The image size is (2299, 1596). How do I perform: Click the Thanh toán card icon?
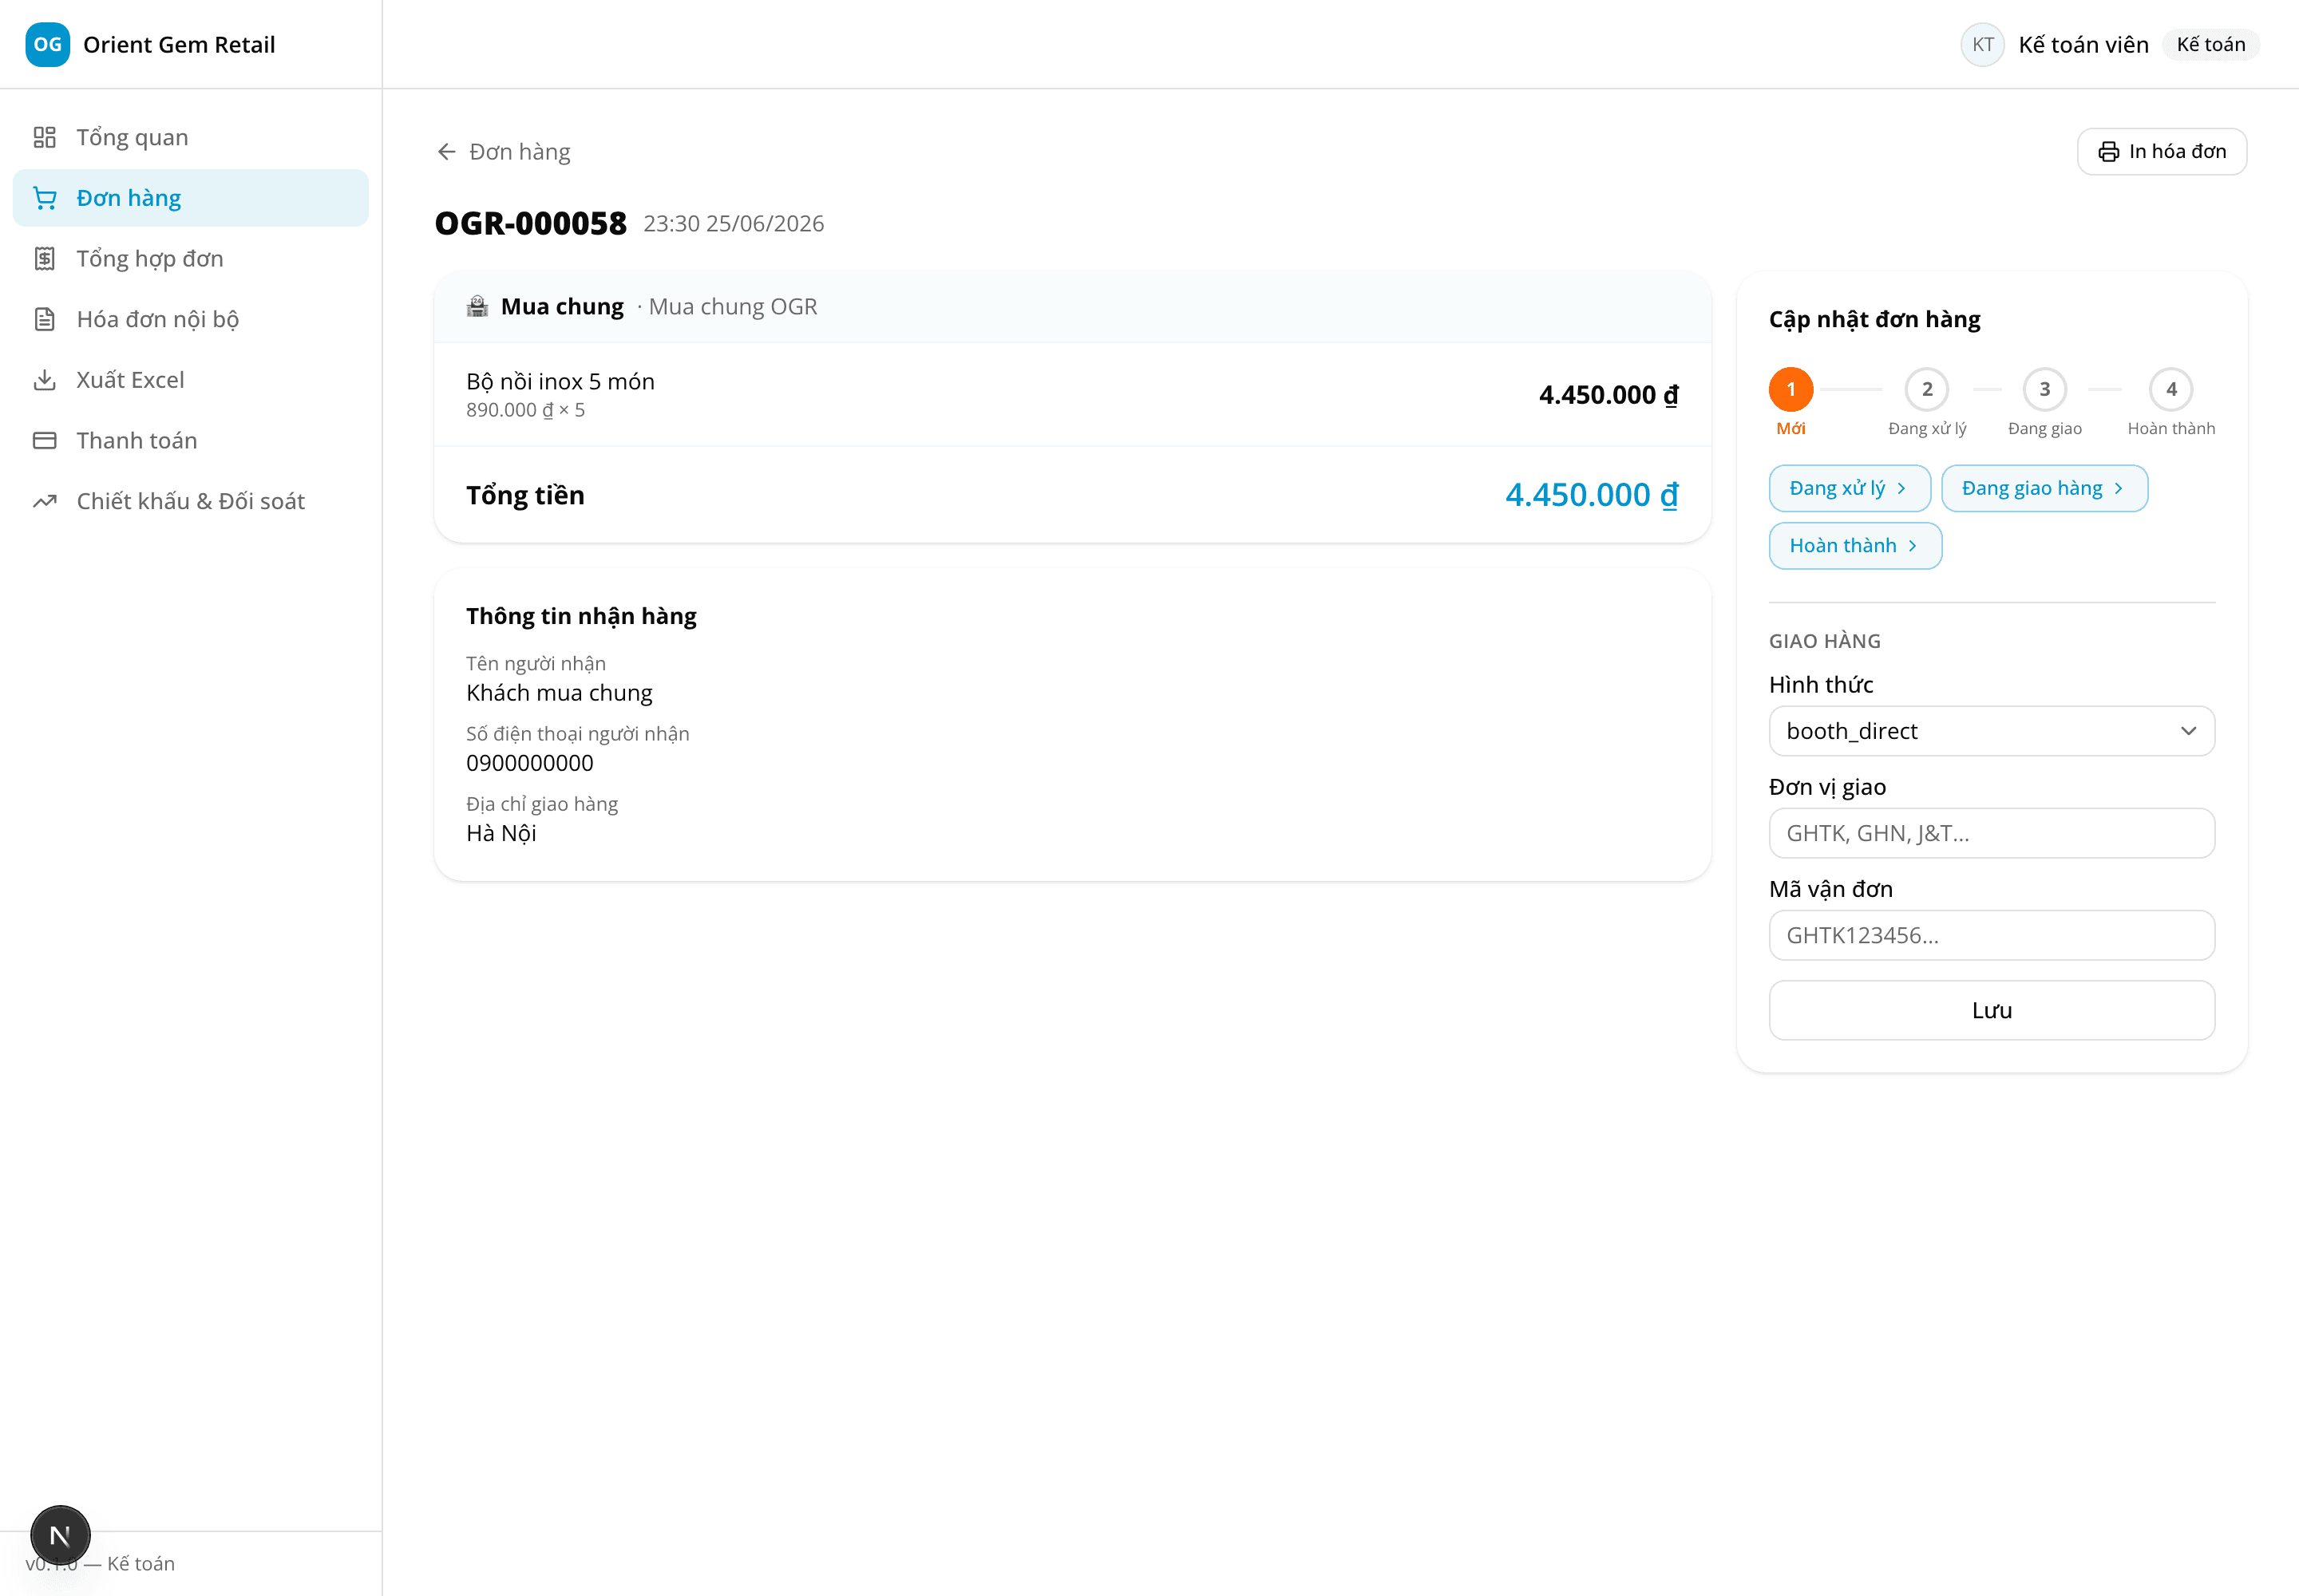44,441
